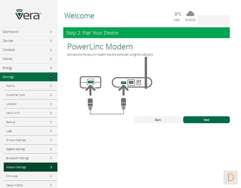Click the controller USB port illustration
This screenshot has width=241, height=188.
[123, 82]
